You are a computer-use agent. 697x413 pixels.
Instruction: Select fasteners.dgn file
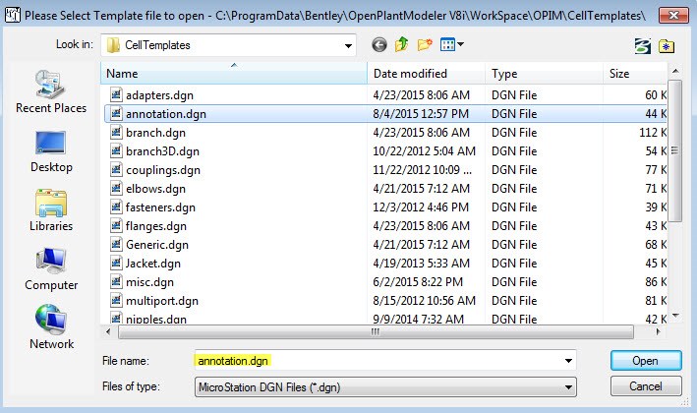tap(160, 207)
